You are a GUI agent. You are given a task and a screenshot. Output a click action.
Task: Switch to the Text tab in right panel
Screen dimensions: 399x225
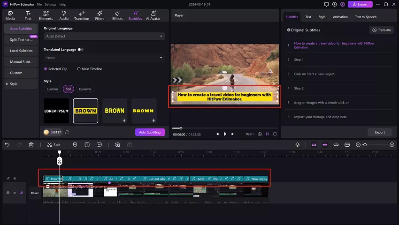point(308,17)
